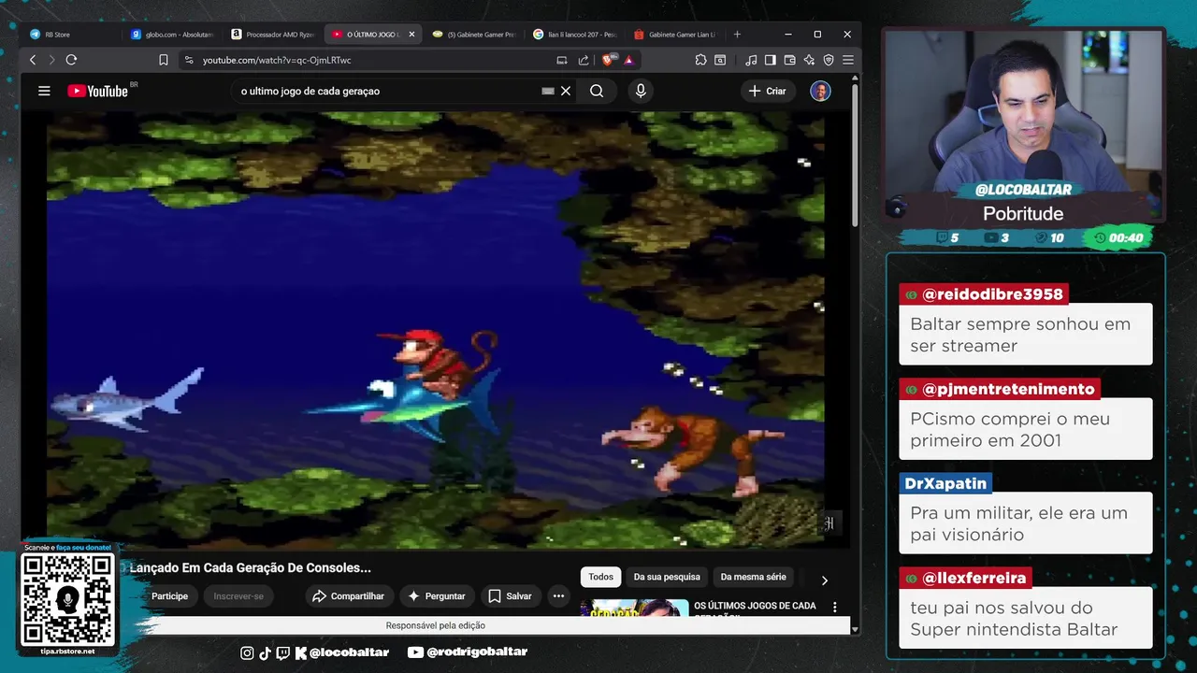Open site settings icon in address bar
The width and height of the screenshot is (1197, 673).
(189, 60)
